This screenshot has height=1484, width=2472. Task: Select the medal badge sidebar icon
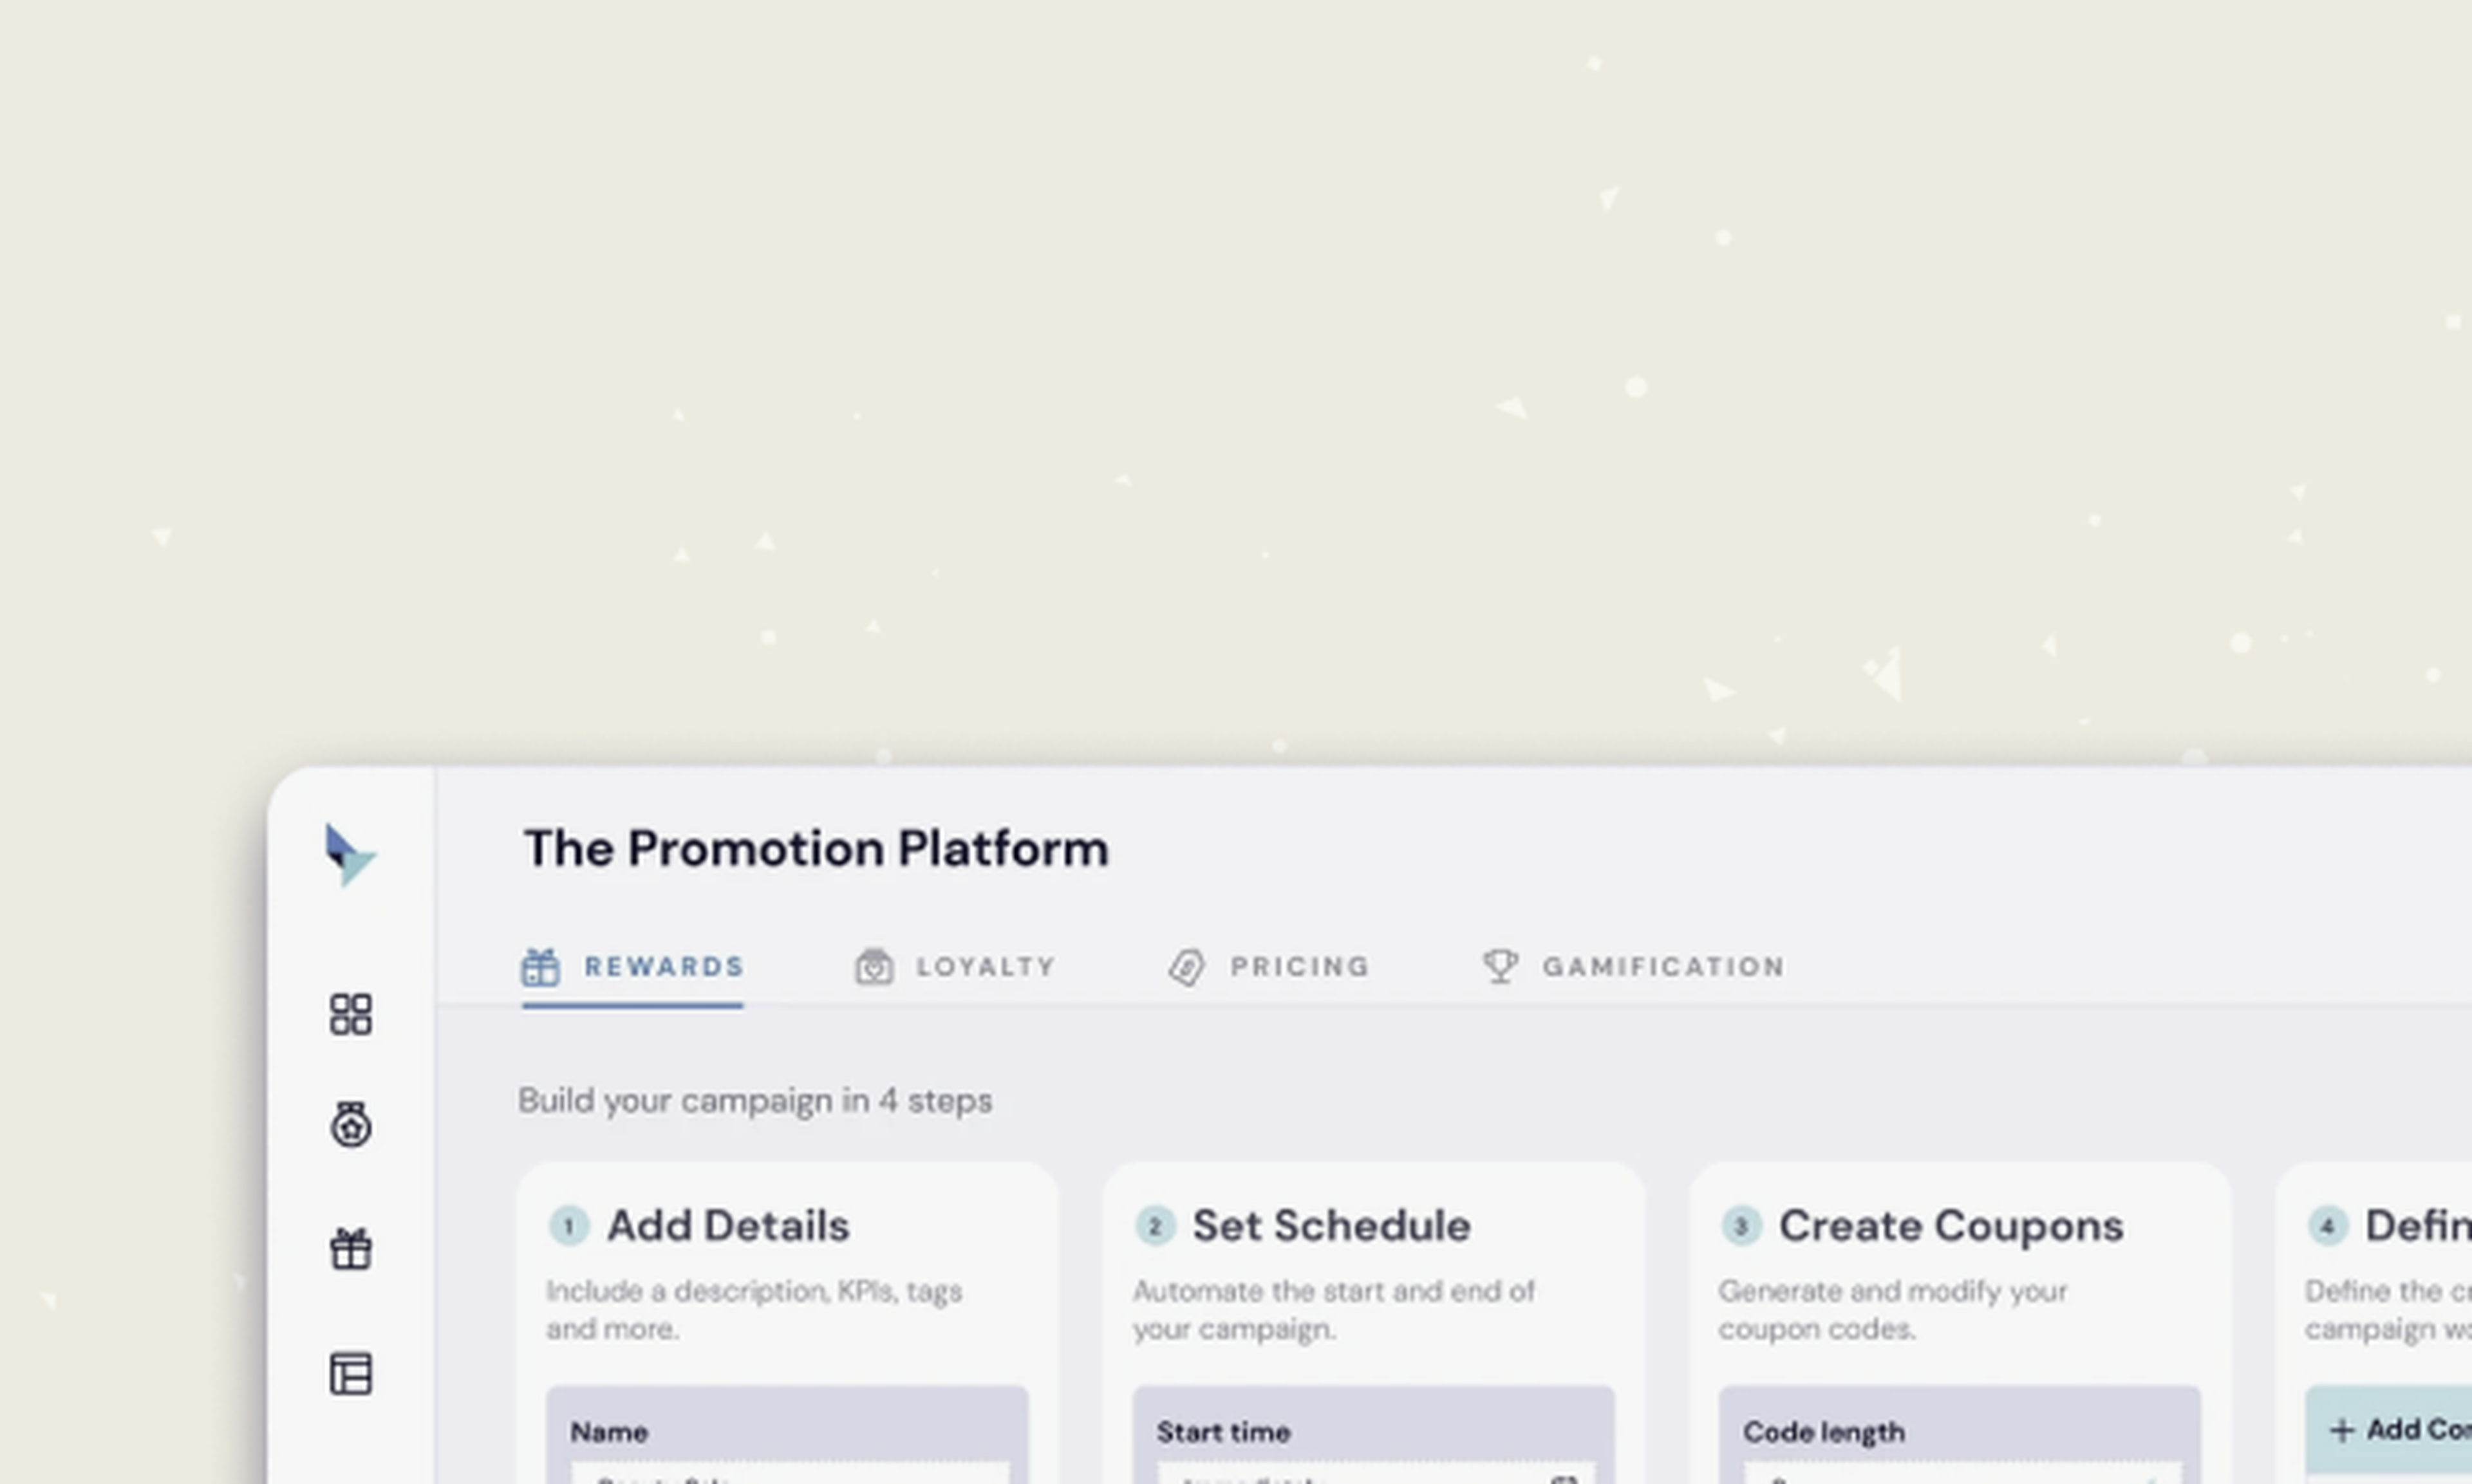(350, 1125)
